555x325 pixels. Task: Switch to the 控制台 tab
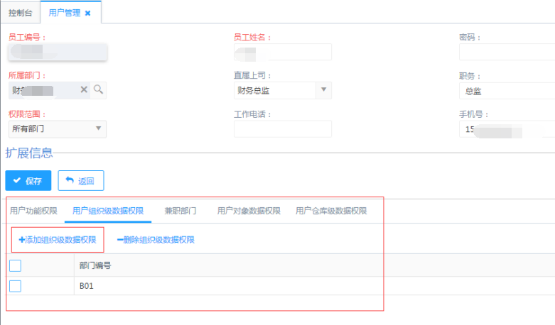click(20, 13)
